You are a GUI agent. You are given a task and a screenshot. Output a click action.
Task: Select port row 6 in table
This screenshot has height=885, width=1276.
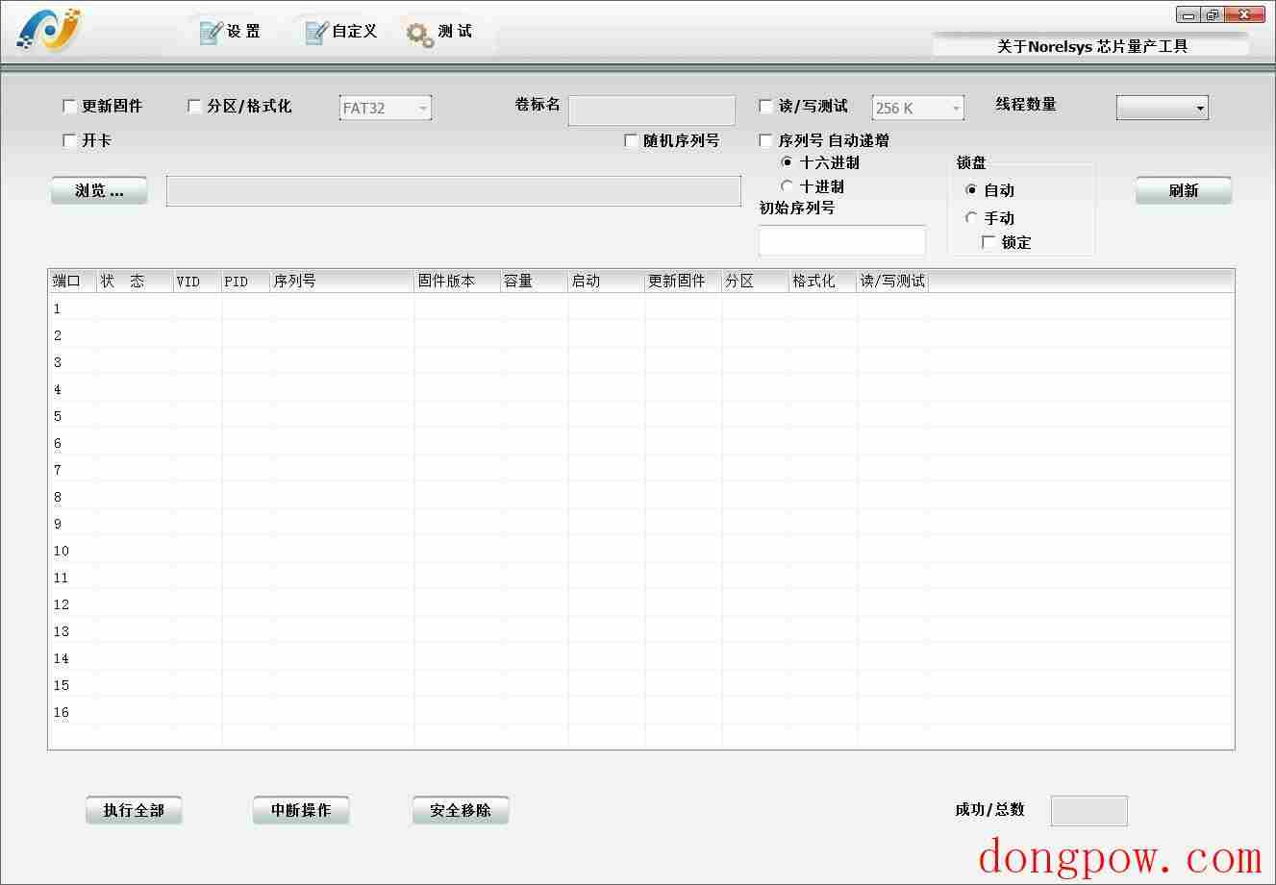coord(640,443)
